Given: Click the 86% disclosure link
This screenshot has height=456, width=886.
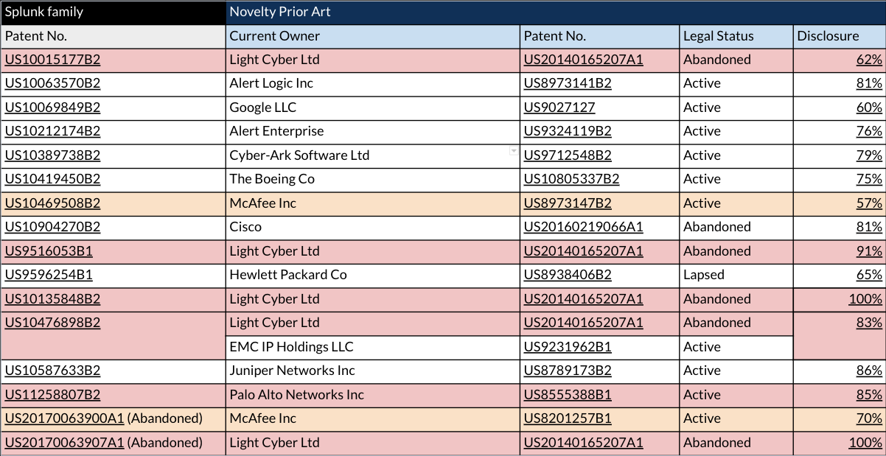Looking at the screenshot, I should click(869, 371).
